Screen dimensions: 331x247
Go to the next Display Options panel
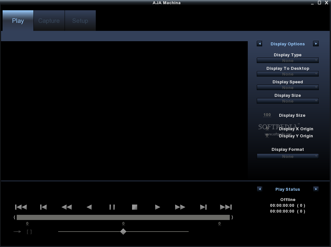point(316,44)
